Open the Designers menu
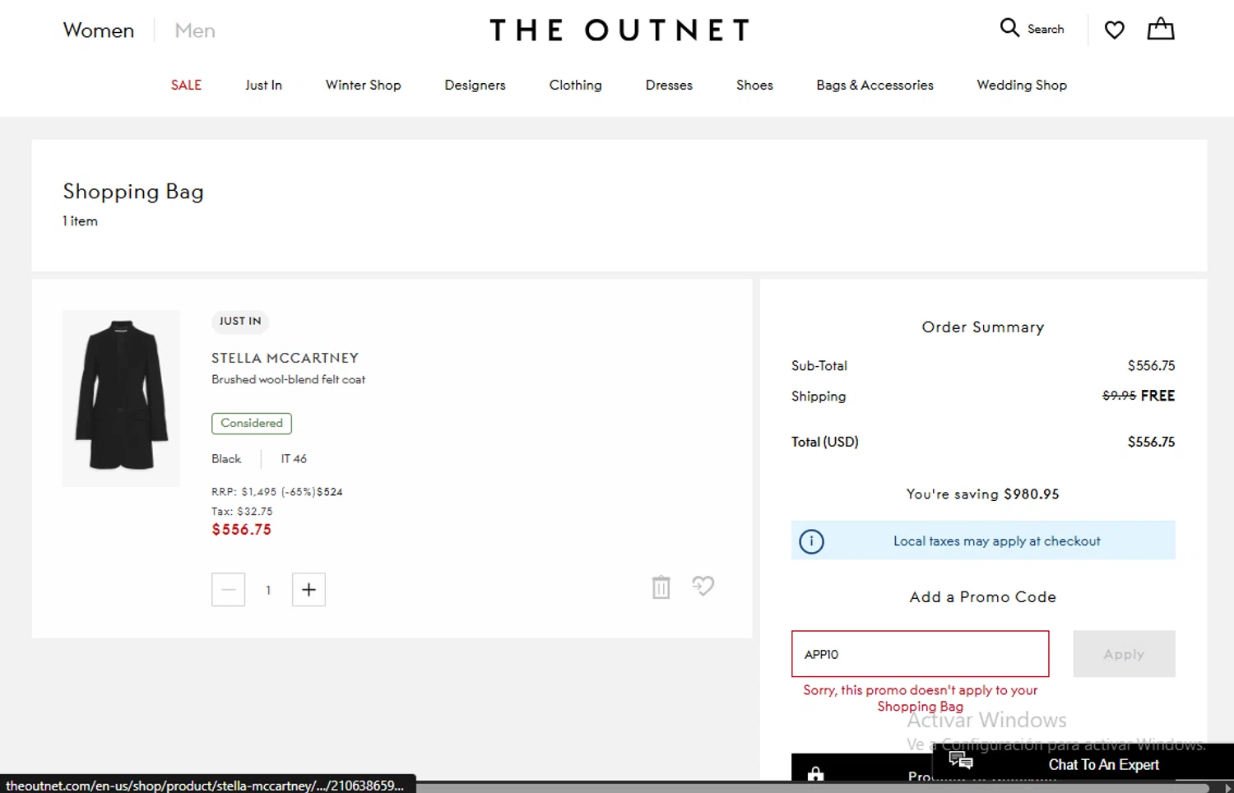Viewport: 1234px width, 793px height. pyautogui.click(x=475, y=85)
